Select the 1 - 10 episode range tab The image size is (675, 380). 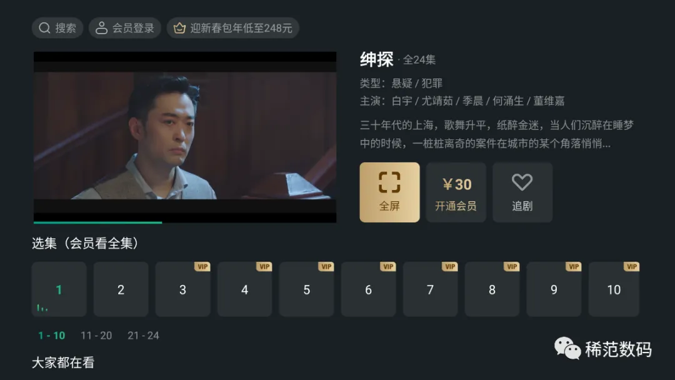52,336
